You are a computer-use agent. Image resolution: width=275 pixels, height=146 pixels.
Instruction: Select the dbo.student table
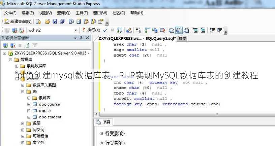[x=50, y=117]
